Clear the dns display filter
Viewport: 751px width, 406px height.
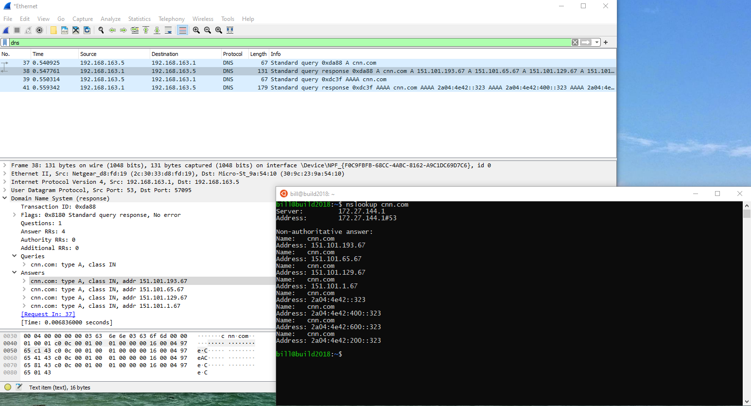pyautogui.click(x=575, y=42)
